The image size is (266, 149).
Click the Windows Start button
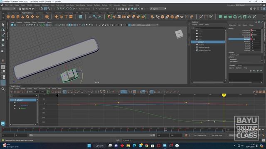(x=89, y=146)
